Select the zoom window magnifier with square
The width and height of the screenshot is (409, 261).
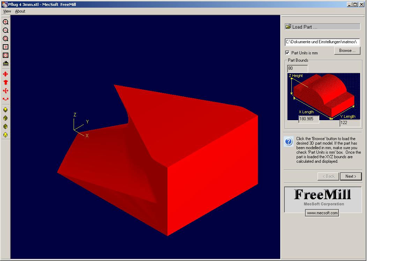coord(6,39)
